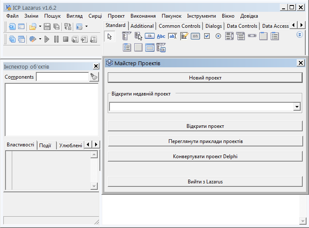Click the Step Out debug icon
The image size is (309, 228).
pos(93,39)
